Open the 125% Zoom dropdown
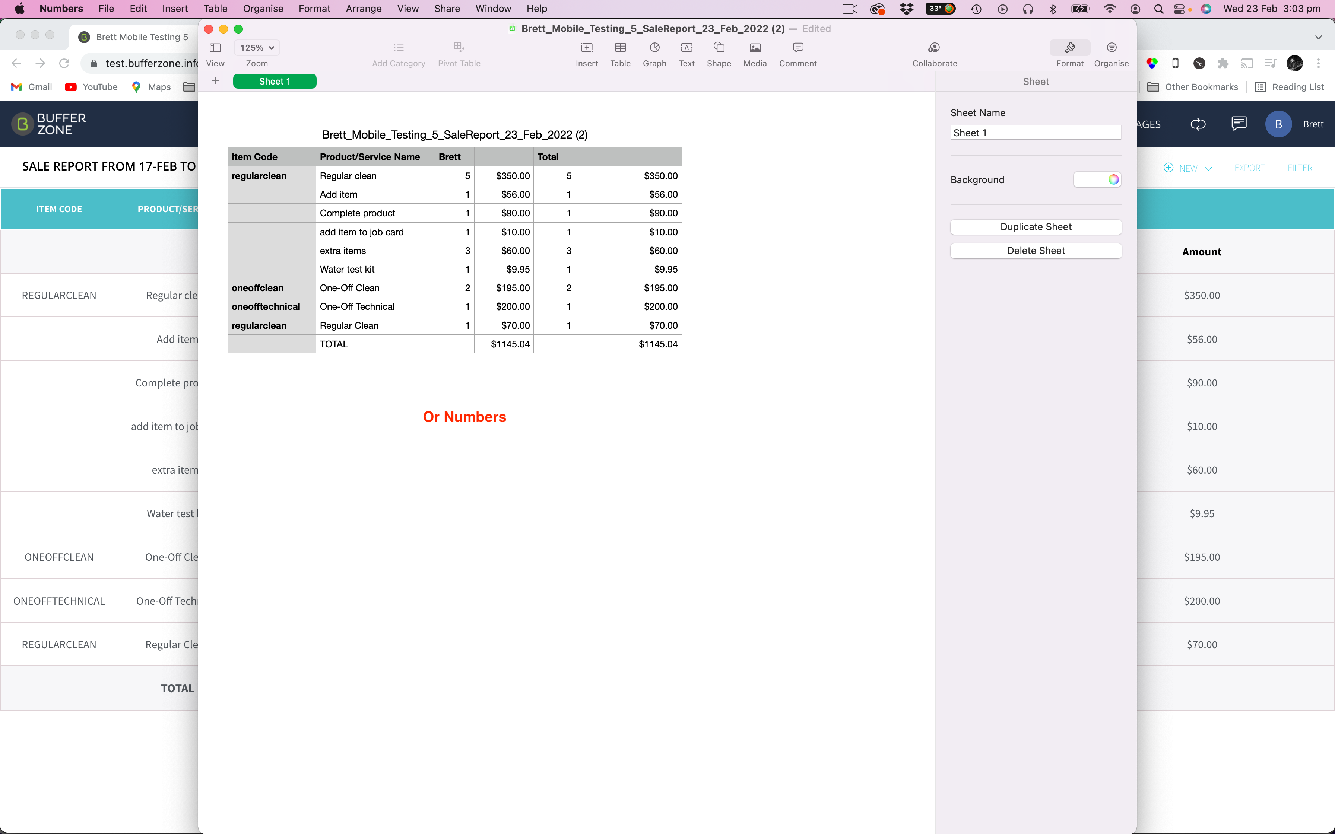 [257, 48]
